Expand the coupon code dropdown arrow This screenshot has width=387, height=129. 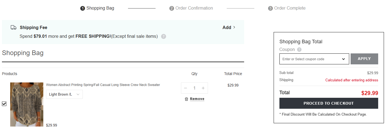[x=343, y=59]
